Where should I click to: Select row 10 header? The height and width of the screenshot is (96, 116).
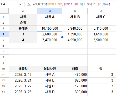pos(4,69)
